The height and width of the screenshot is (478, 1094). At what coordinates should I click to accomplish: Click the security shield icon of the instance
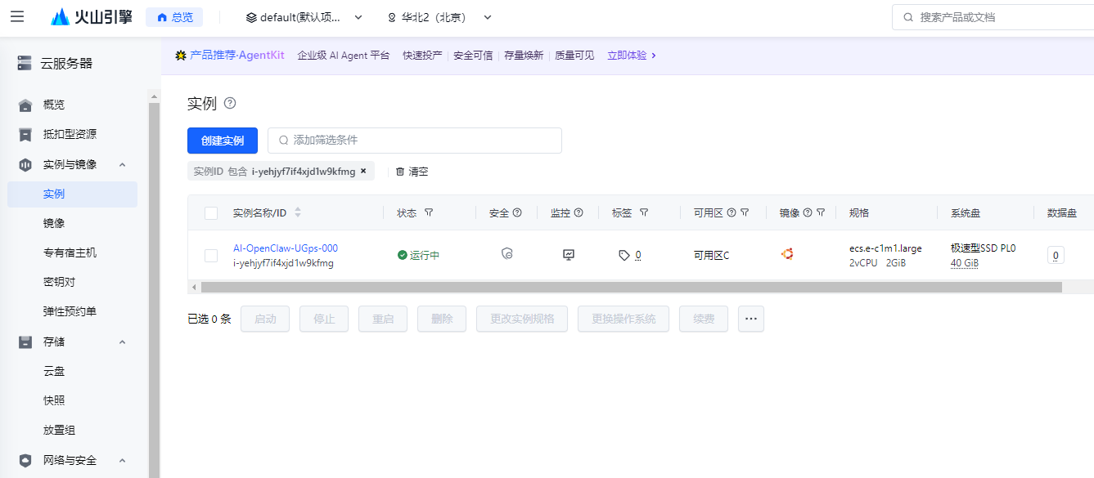pos(507,254)
